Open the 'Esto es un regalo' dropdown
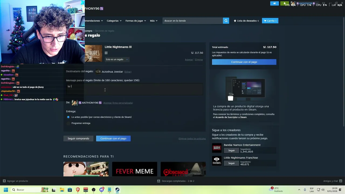Screen dimensions: 345x194 (117, 59)
